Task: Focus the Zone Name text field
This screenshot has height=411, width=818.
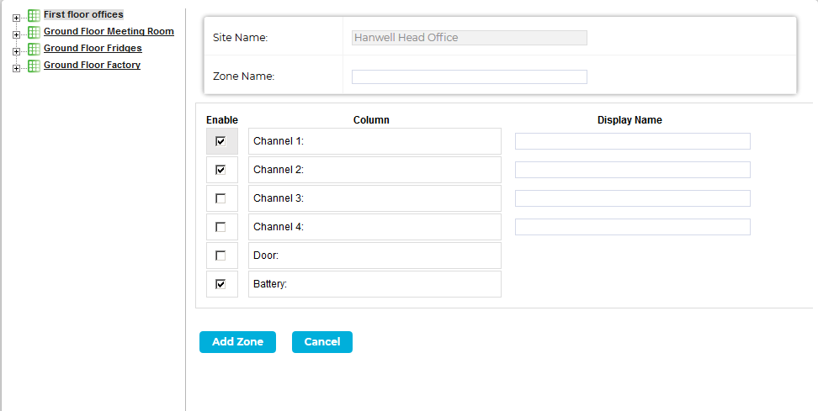Action: 469,76
